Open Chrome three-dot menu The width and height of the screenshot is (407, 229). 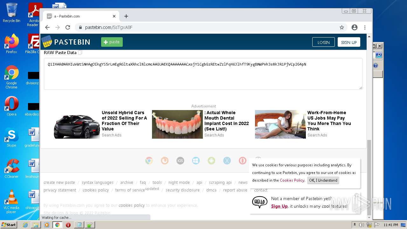[x=365, y=27]
